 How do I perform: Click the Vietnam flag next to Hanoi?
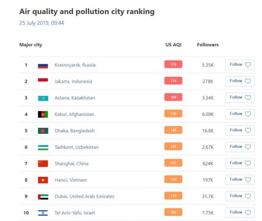point(43,180)
